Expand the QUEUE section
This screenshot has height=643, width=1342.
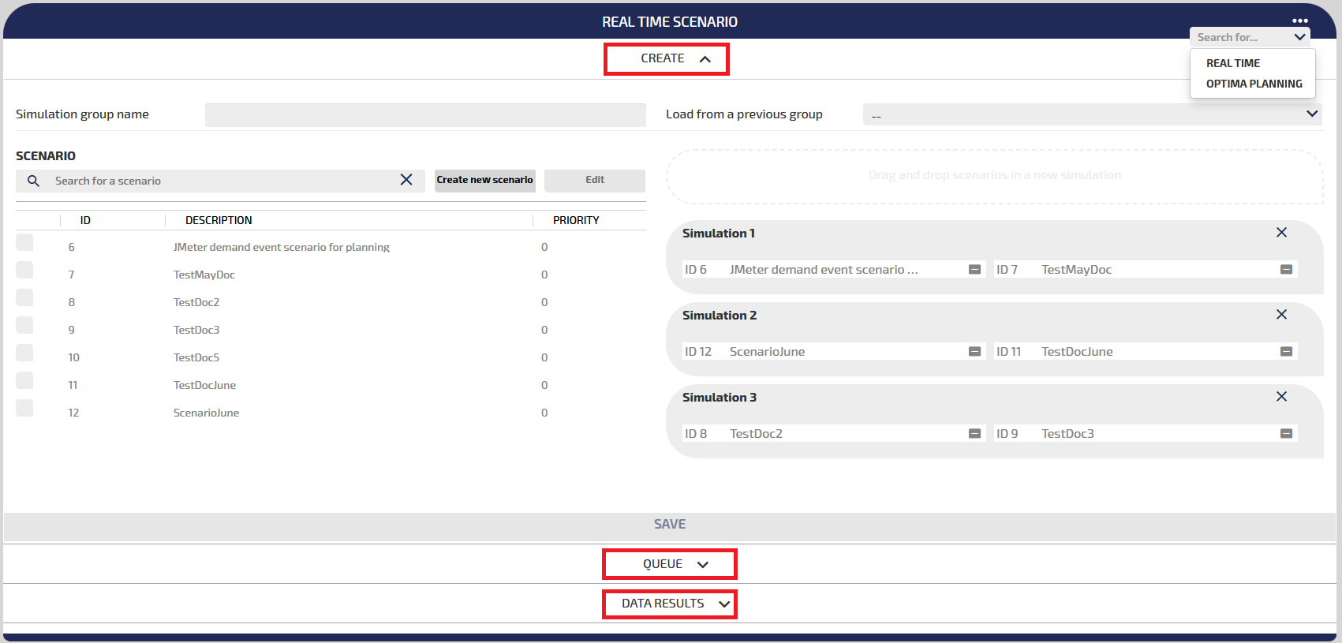[669, 564]
